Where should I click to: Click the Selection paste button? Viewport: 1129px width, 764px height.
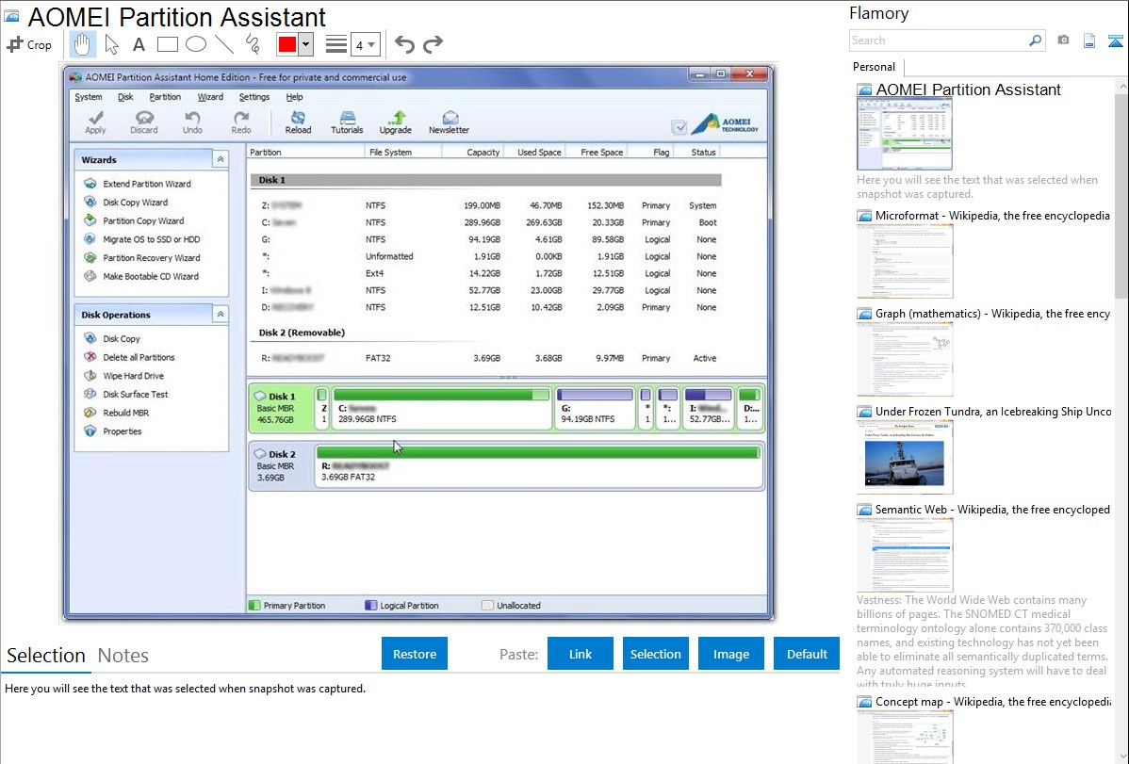coord(655,654)
